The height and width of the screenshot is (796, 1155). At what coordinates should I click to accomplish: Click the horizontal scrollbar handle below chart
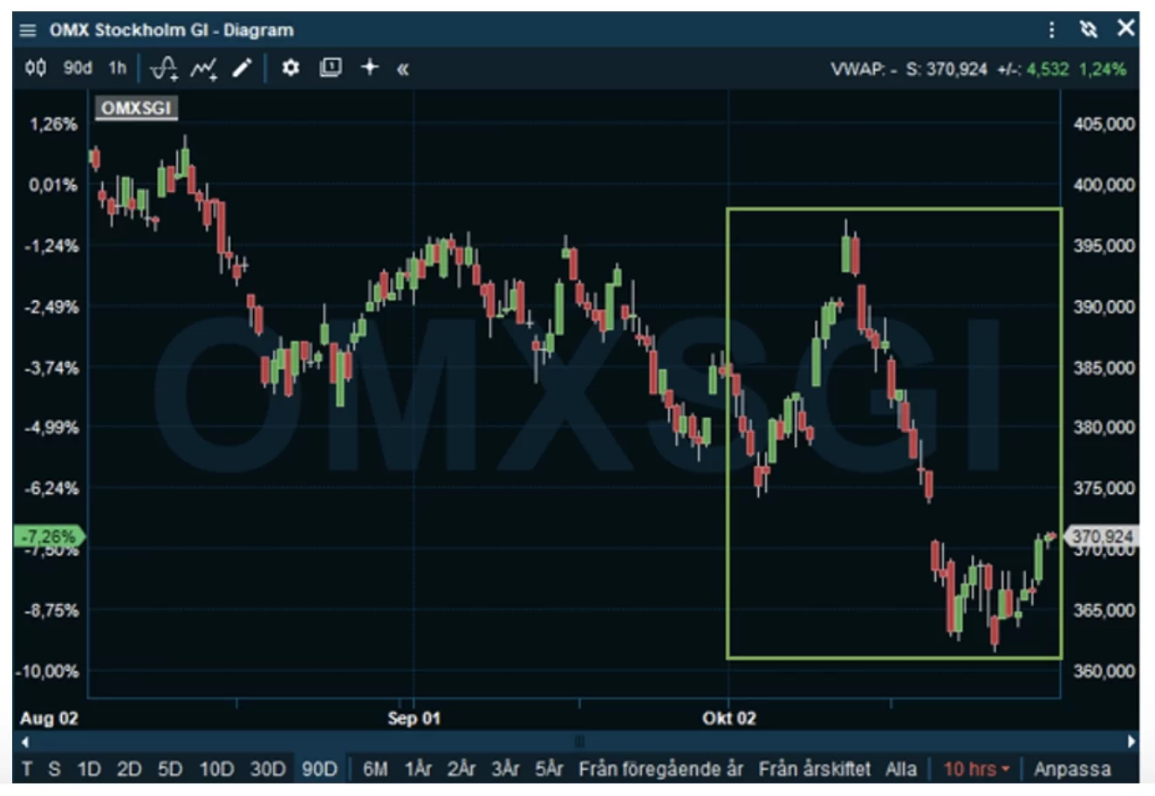(x=578, y=742)
